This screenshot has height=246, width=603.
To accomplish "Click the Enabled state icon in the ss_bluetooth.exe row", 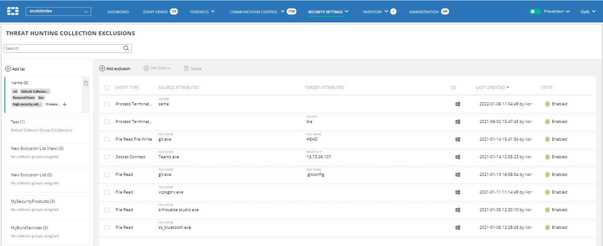I will tap(547, 227).
